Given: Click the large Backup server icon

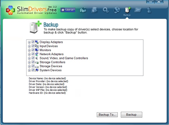Looking at the screenshot, I should pyautogui.click(x=35, y=27).
